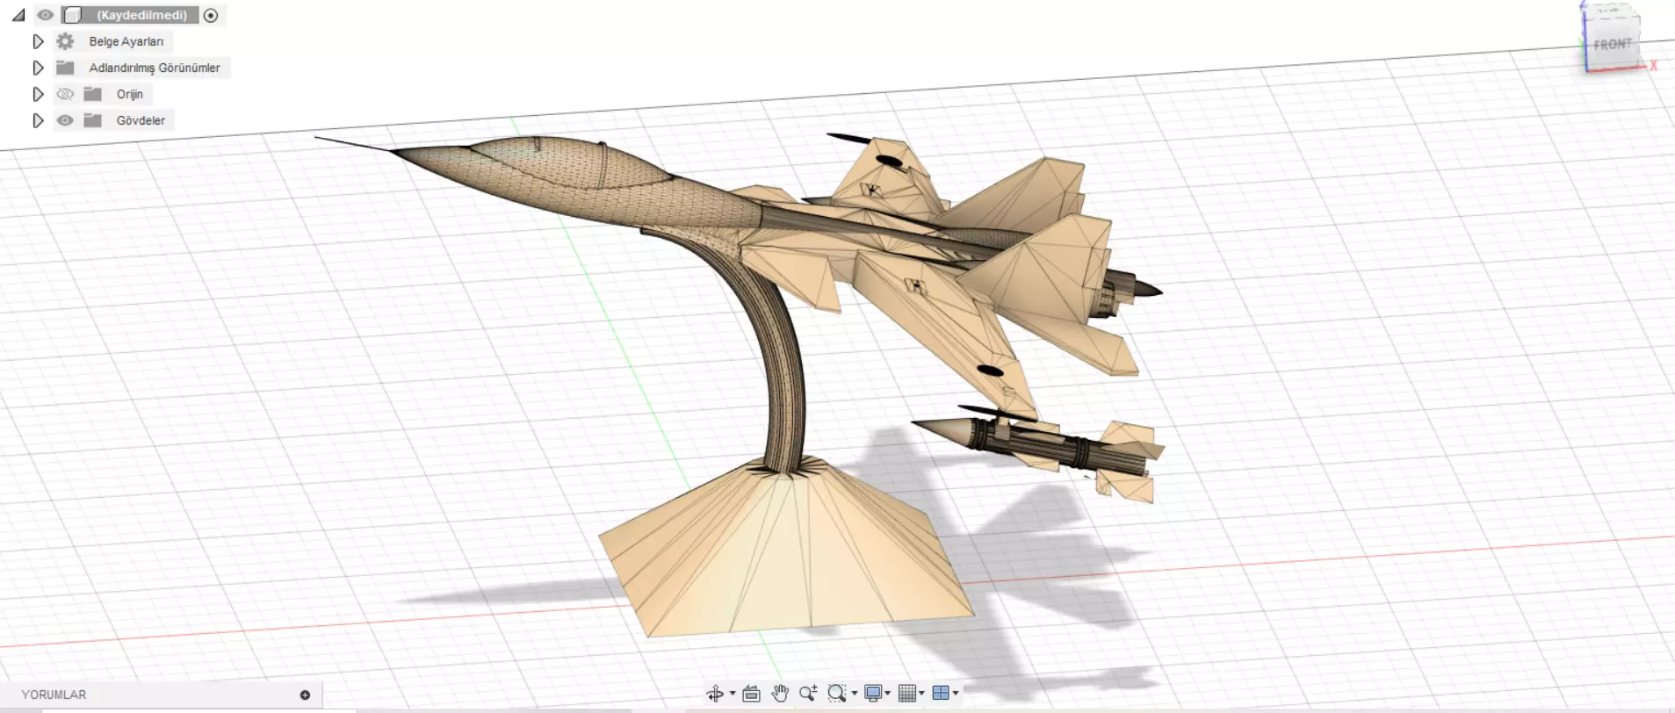The height and width of the screenshot is (713, 1675).
Task: Select the Belge Ayarları label
Action: 126,41
